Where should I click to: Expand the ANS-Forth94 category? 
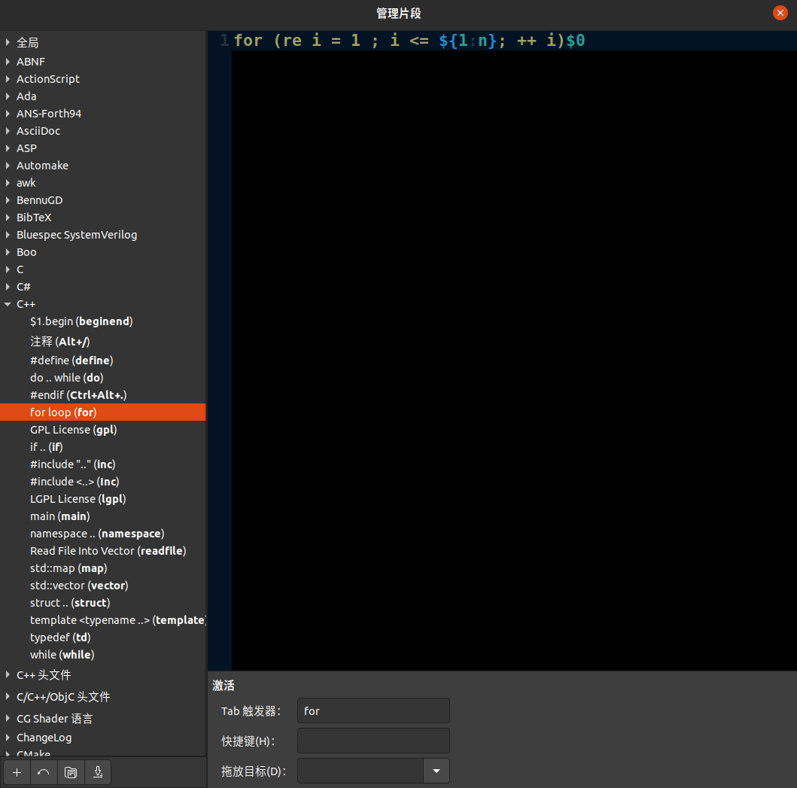tap(8, 114)
